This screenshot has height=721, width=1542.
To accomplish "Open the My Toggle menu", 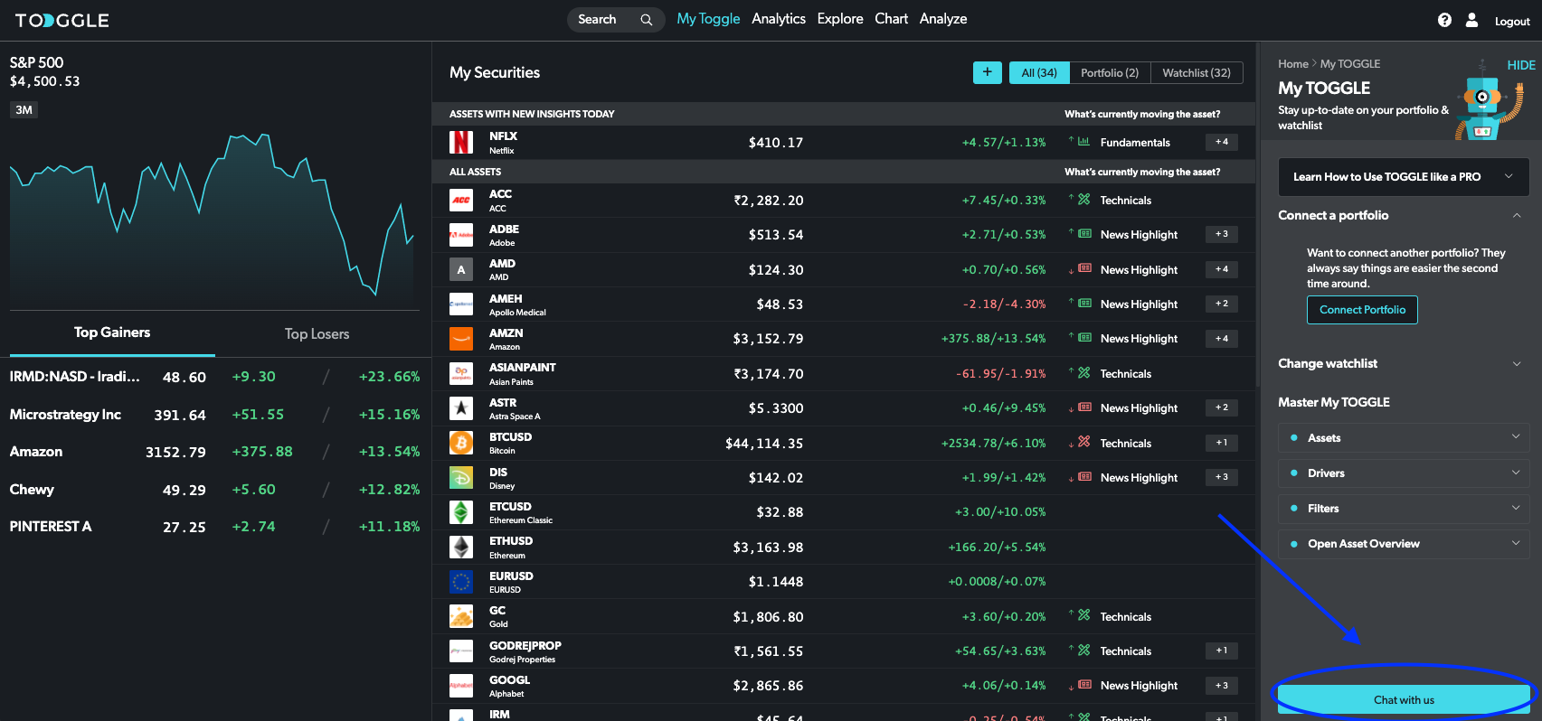I will [708, 19].
